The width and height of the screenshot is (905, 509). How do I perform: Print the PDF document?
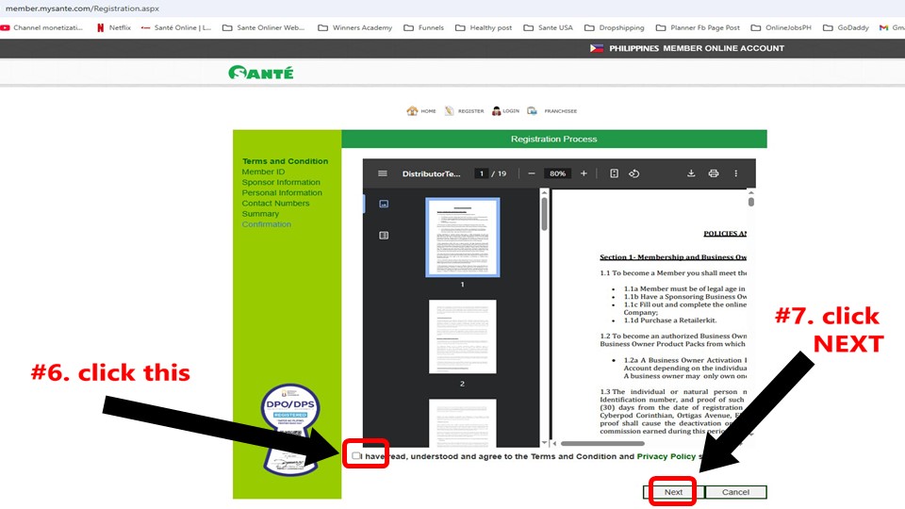714,173
